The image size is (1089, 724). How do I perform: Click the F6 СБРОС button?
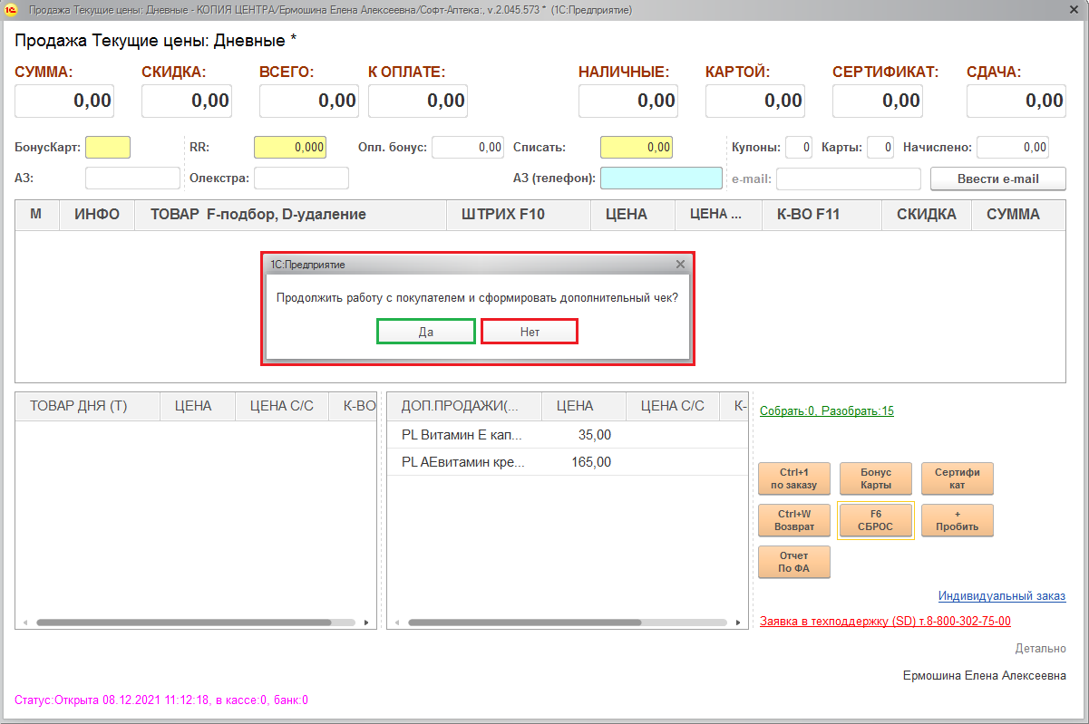point(875,520)
